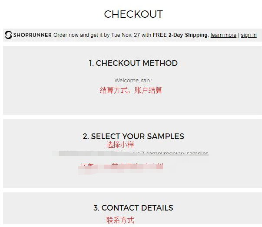Click the red '联系方式' annotation
Viewport: 262px width, 227px height.
(x=120, y=220)
